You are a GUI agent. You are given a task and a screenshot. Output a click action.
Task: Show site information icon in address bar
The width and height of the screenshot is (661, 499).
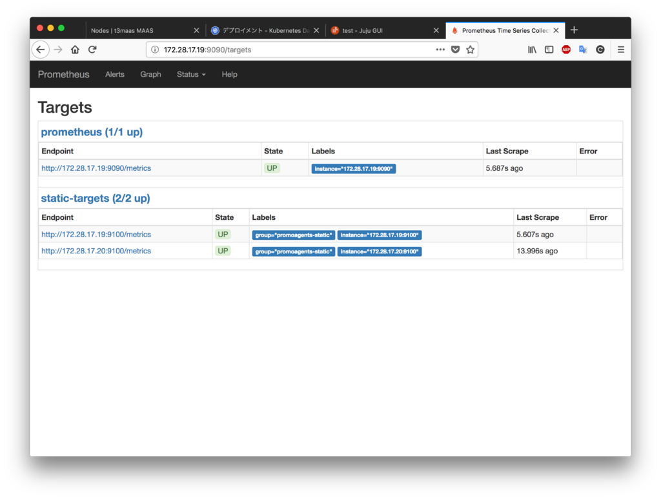[155, 50]
